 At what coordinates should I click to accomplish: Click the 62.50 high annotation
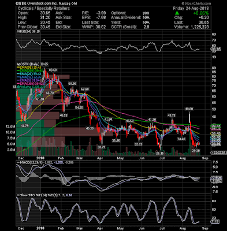(x=85, y=90)
